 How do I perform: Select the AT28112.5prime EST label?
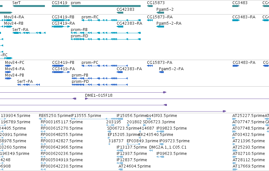pos(249,160)
